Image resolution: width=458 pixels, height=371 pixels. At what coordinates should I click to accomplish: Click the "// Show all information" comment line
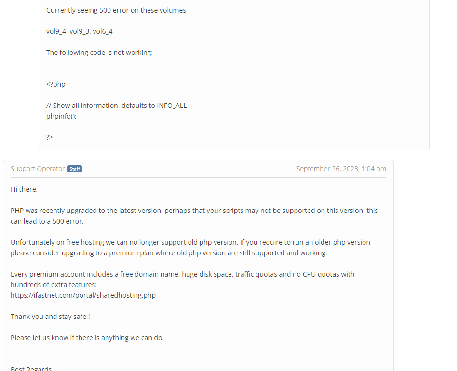tap(116, 106)
